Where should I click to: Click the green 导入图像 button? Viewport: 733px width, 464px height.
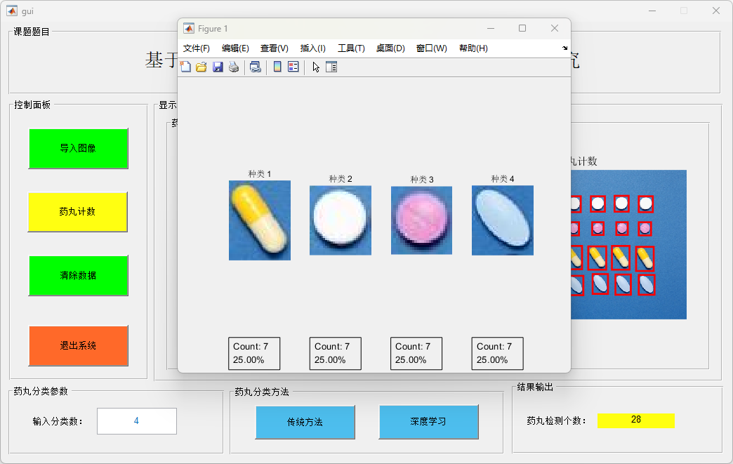(x=78, y=149)
